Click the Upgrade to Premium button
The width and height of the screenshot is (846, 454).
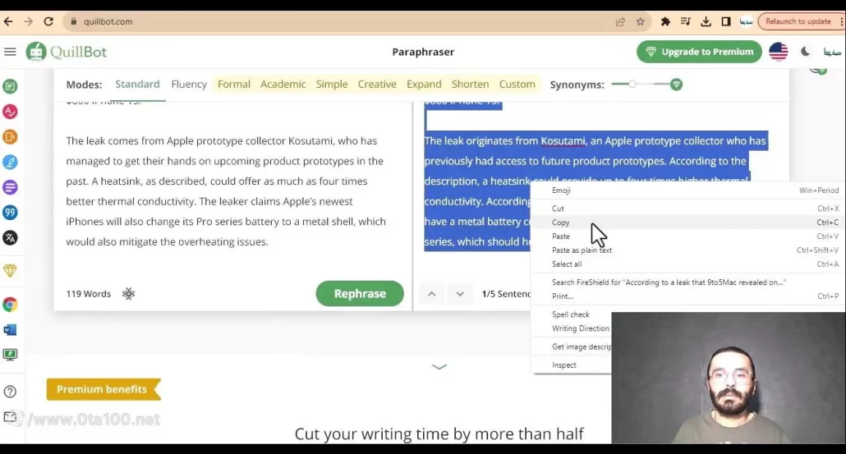(x=698, y=52)
